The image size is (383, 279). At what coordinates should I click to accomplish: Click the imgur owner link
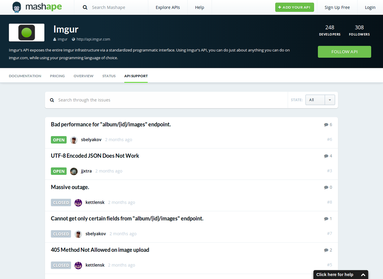point(63,39)
